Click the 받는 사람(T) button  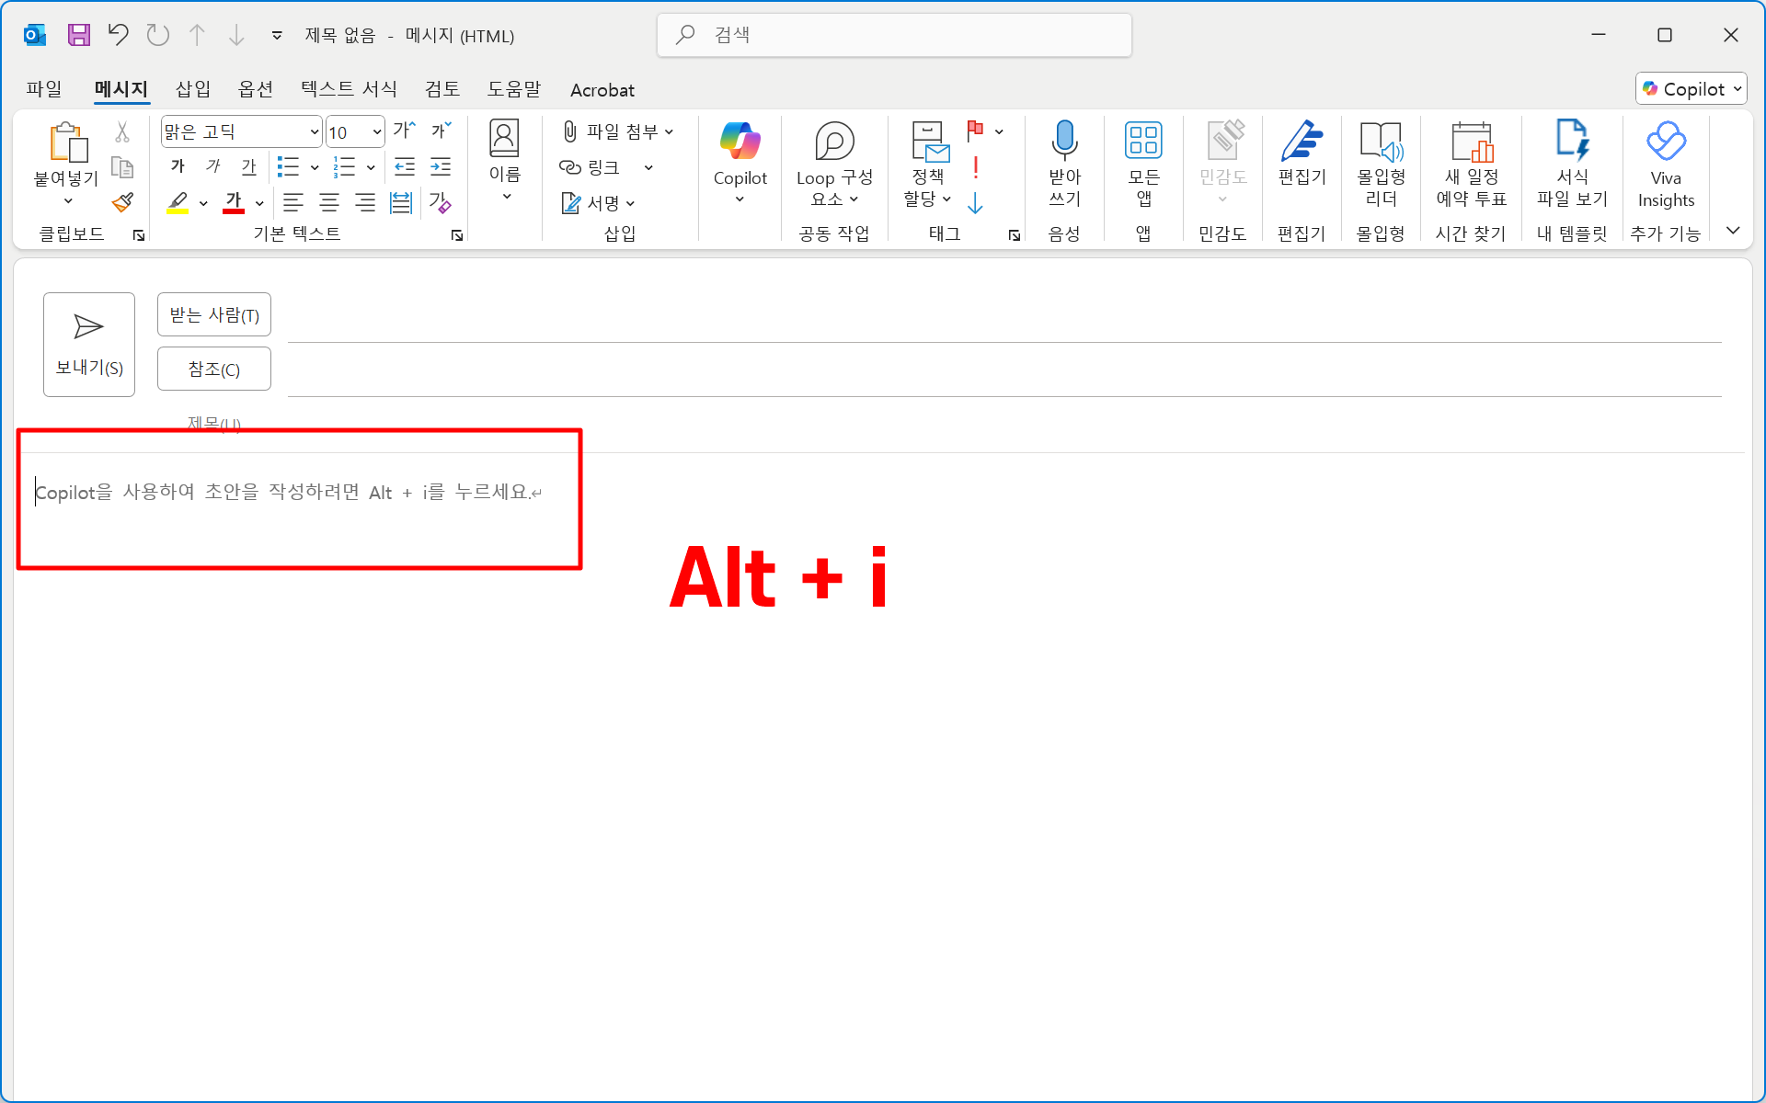tap(213, 315)
